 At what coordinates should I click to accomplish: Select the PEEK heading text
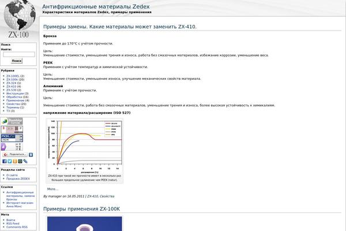[x=48, y=63]
